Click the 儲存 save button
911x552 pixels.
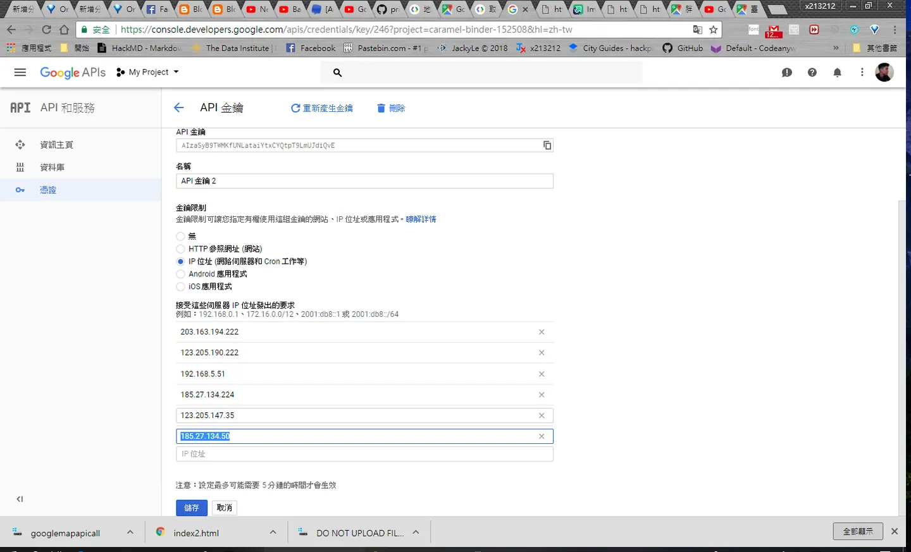coord(192,508)
